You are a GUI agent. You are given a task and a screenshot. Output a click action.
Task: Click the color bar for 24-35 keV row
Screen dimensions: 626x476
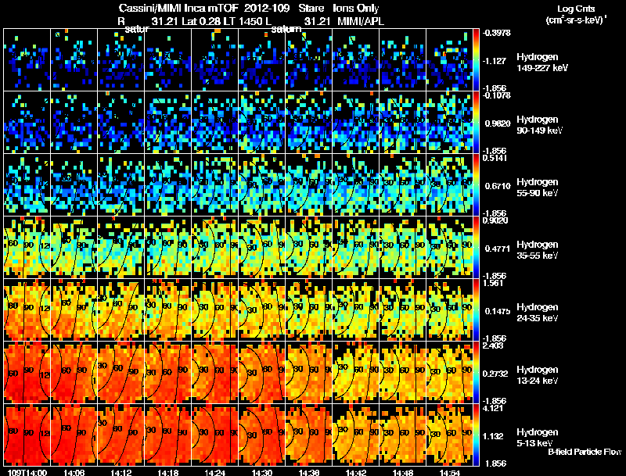coord(476,310)
